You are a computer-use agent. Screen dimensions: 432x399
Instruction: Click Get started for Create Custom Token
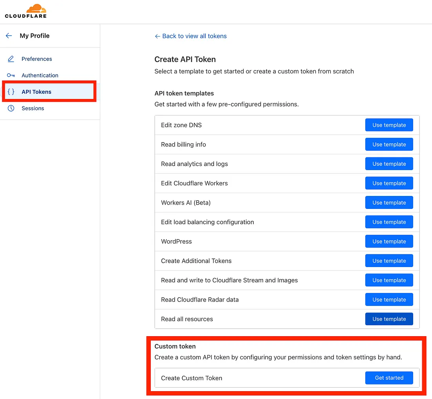(x=389, y=378)
